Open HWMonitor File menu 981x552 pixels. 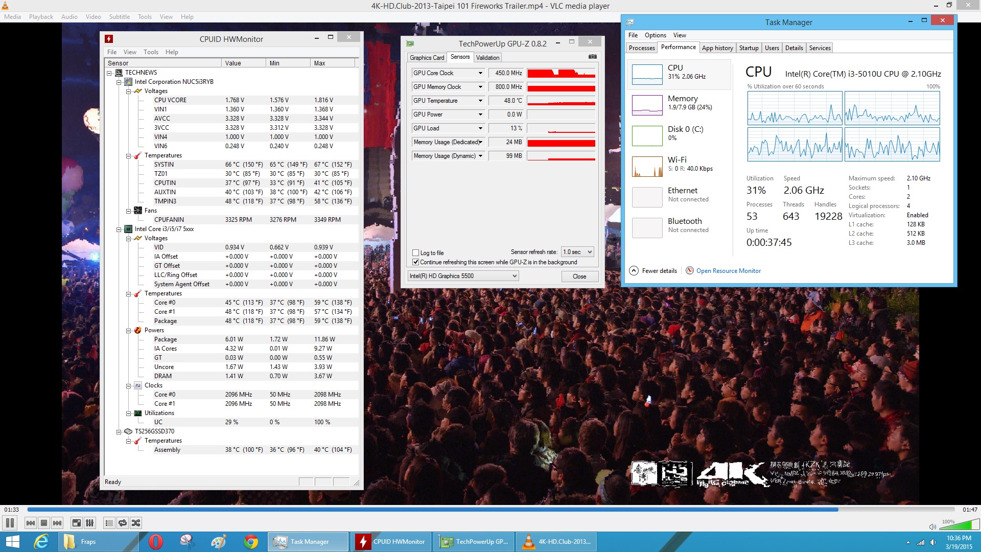(x=112, y=52)
